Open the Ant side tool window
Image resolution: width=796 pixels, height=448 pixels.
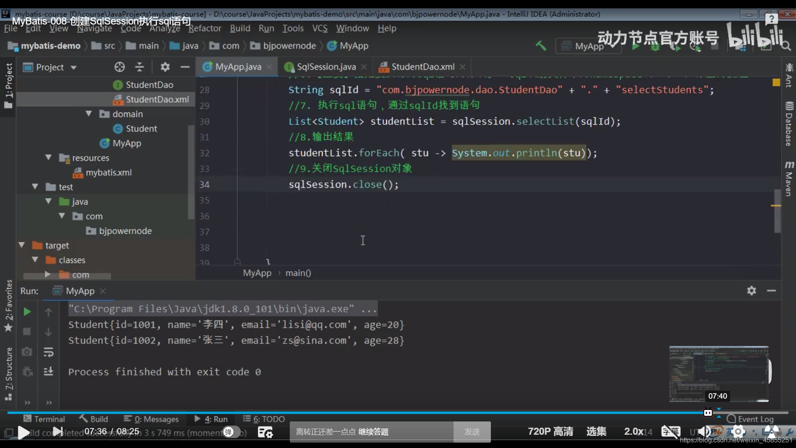pos(789,75)
